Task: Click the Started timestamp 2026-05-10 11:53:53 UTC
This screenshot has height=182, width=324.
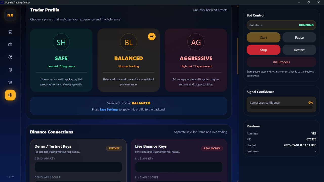Action: click(300, 145)
